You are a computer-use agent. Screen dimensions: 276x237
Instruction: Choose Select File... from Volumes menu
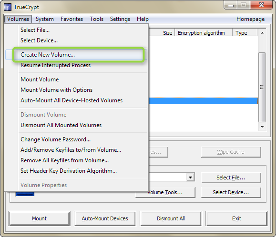point(76,30)
